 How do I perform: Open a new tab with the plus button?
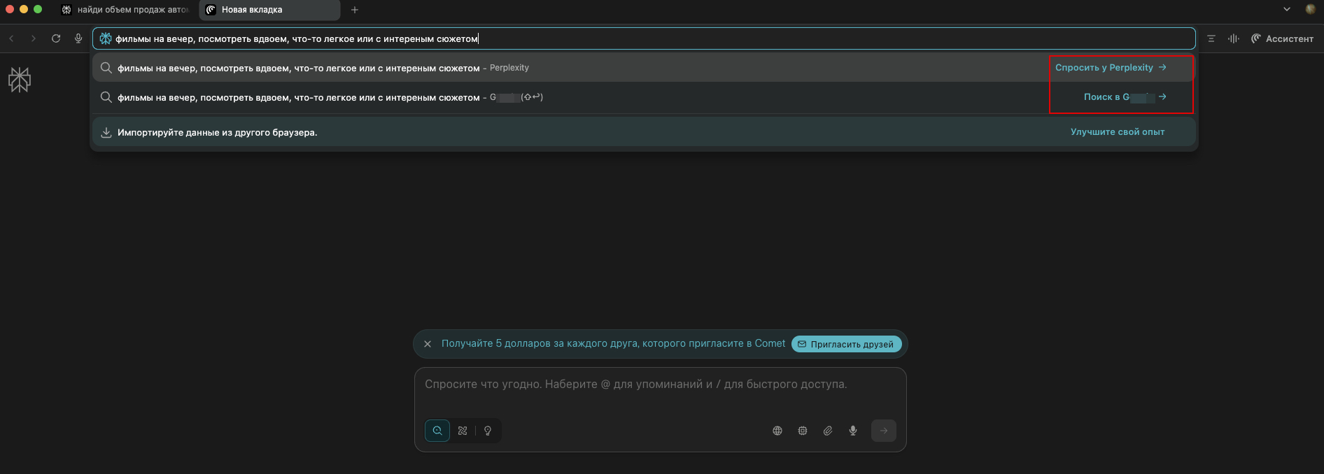[355, 10]
